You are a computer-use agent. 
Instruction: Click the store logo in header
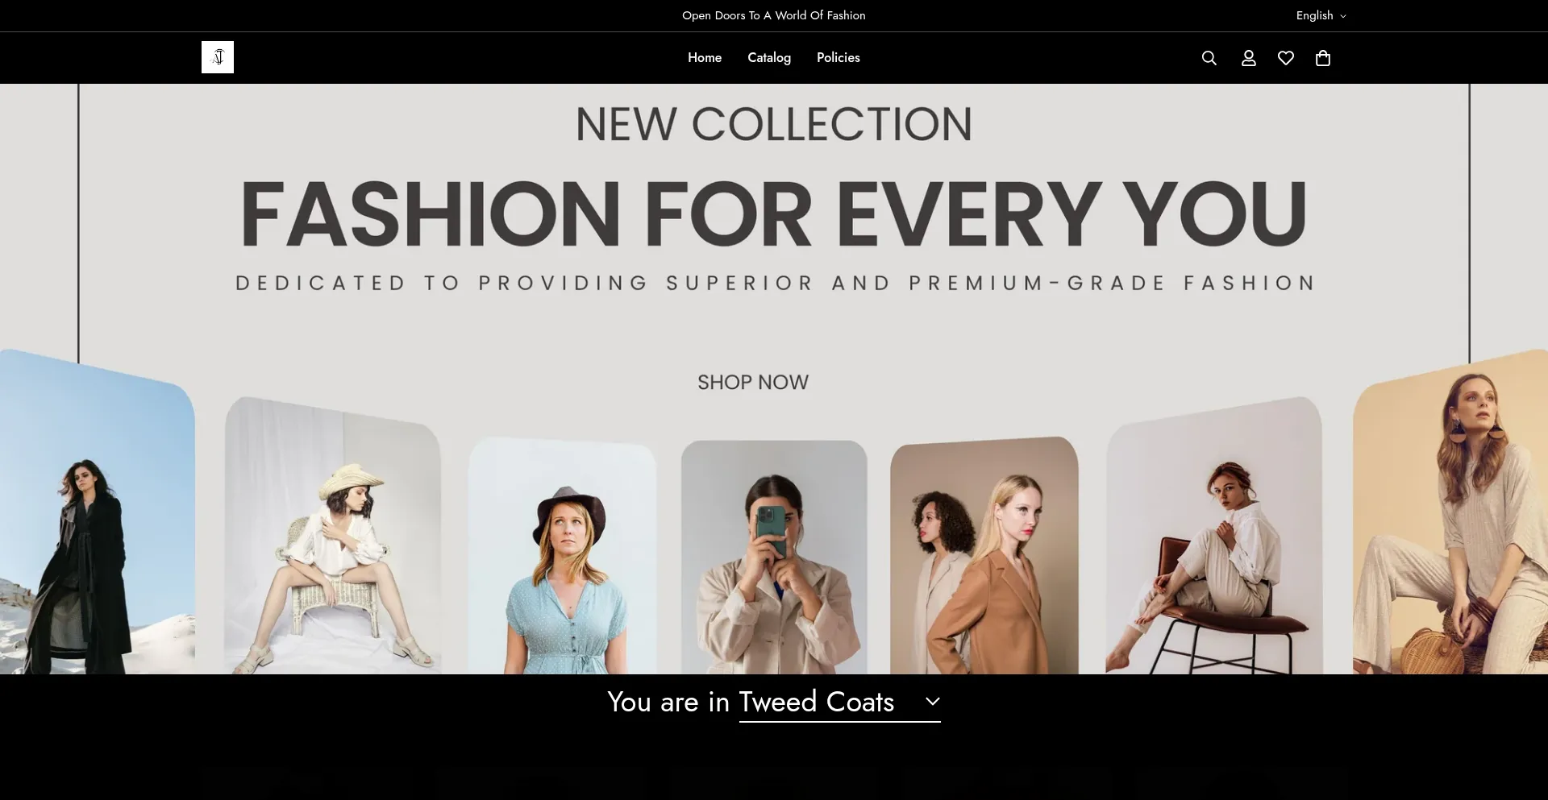click(x=218, y=57)
